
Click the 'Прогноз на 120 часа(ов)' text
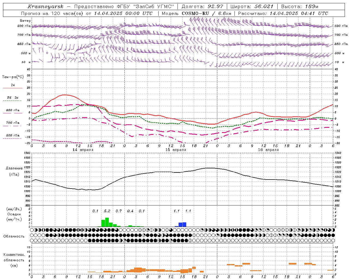pos(52,13)
